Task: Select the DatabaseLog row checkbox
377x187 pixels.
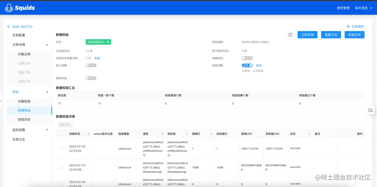Action: tap(61, 167)
